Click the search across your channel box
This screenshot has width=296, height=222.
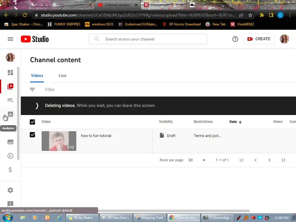pyautogui.click(x=148, y=39)
